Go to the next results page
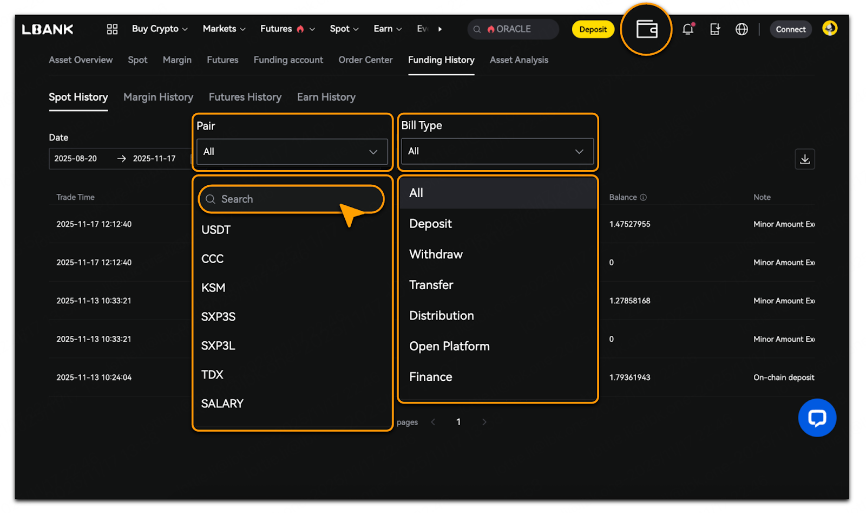 click(484, 422)
